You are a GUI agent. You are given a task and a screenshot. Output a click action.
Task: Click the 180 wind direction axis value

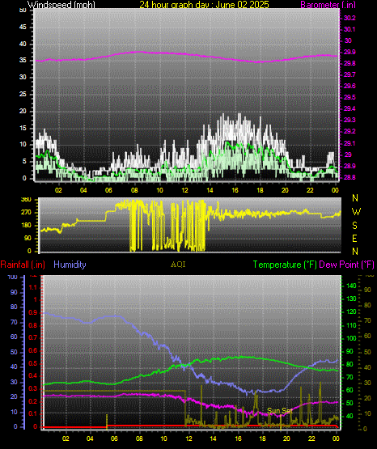(x=27, y=225)
